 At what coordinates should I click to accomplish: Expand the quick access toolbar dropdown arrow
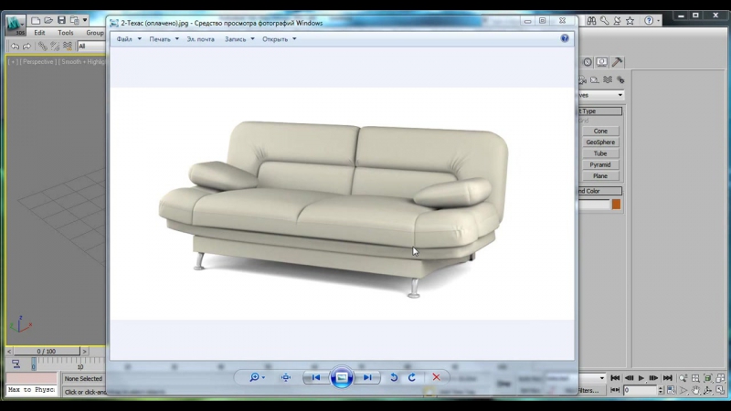[85, 20]
